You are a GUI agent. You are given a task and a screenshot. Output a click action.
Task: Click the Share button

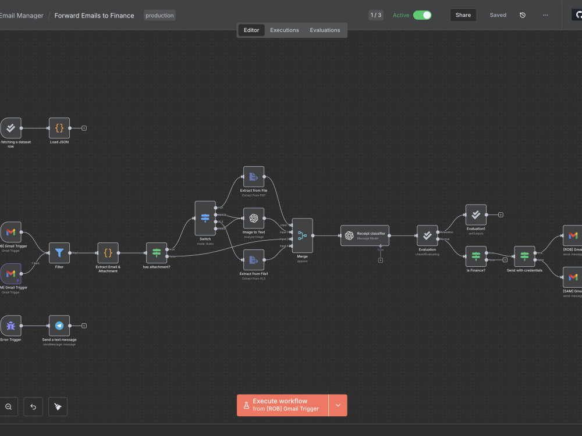[463, 15]
